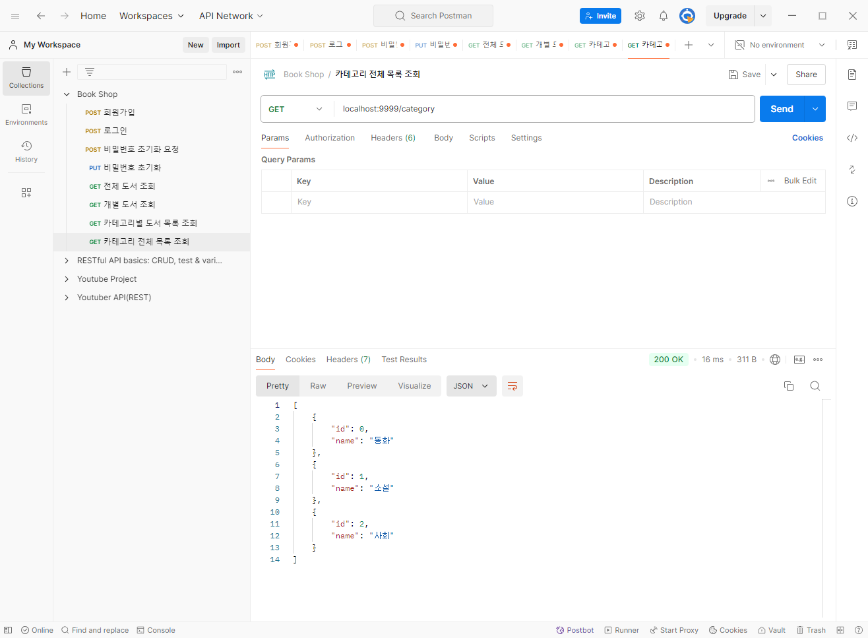Open the environment quick look icon

(852, 45)
